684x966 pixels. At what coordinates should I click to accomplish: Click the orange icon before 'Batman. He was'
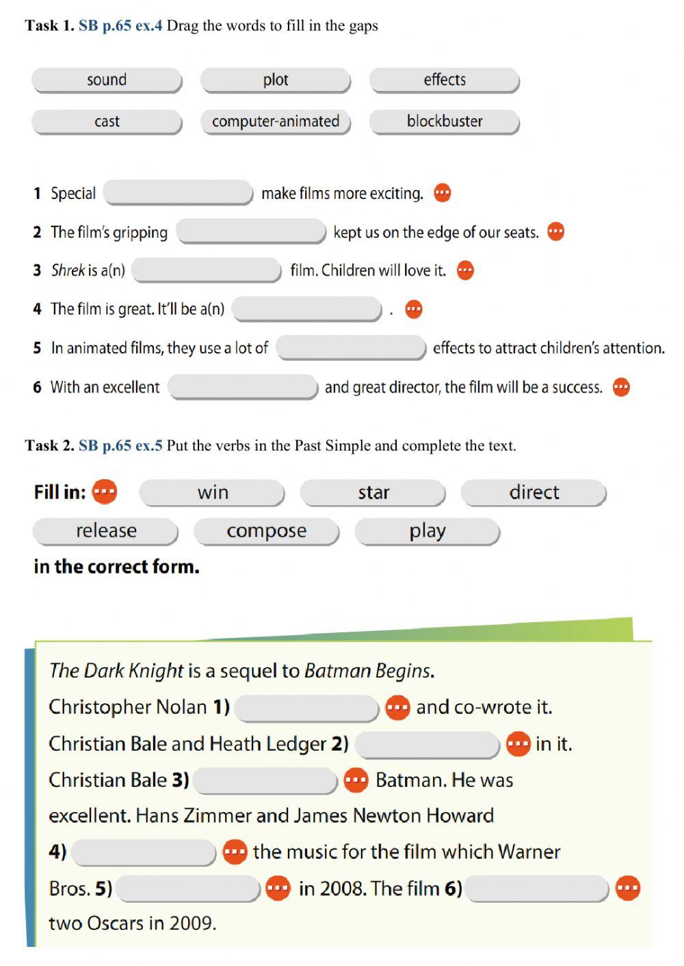pos(356,780)
